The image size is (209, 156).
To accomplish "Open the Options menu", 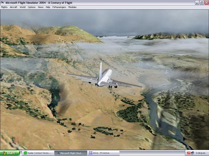I will [32, 7].
